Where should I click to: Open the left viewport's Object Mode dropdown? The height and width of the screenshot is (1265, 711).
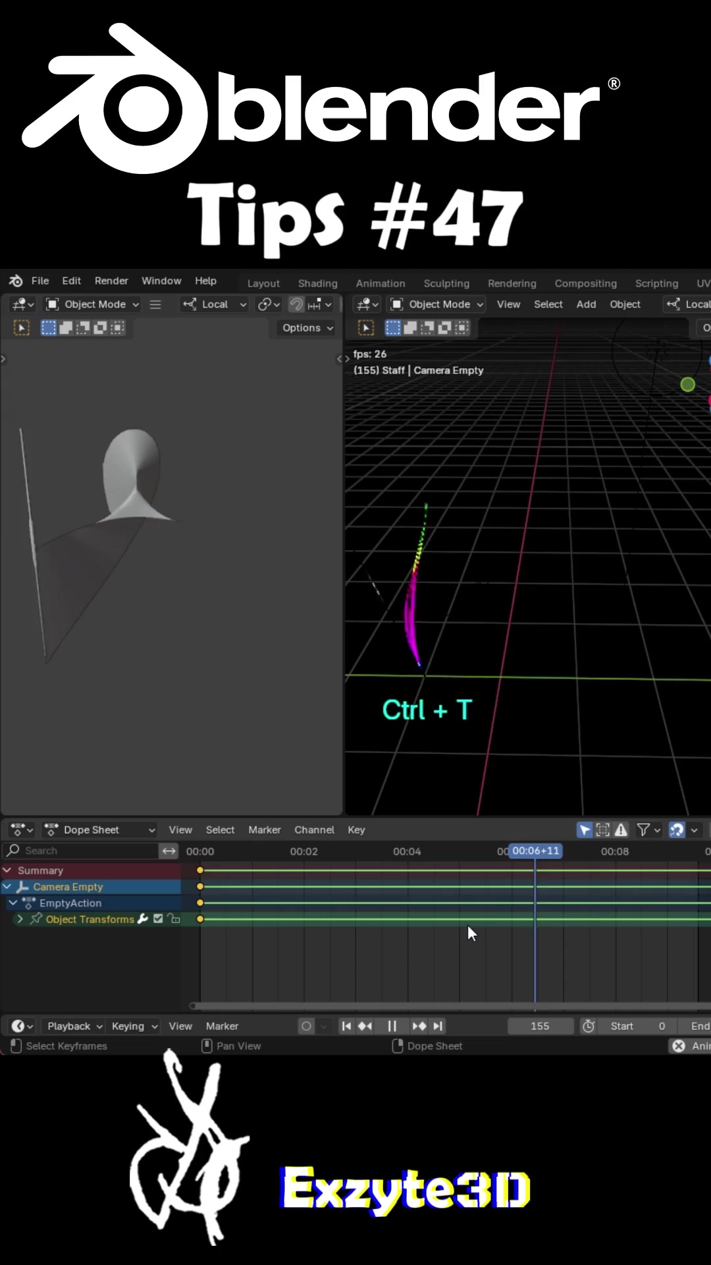tap(92, 304)
